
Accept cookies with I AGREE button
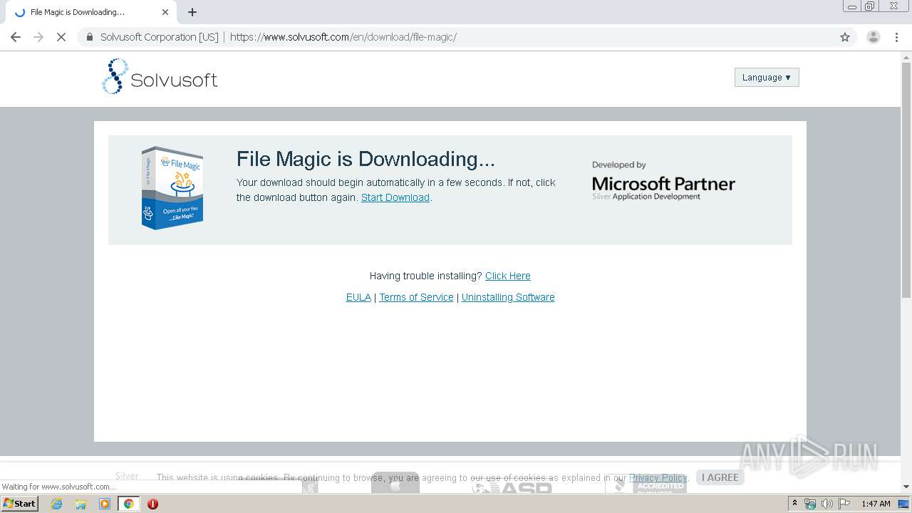[720, 477]
